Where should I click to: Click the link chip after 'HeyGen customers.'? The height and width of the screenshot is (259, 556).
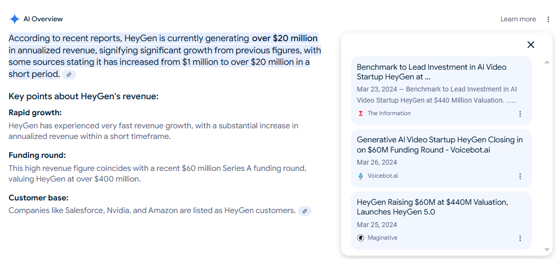click(305, 211)
